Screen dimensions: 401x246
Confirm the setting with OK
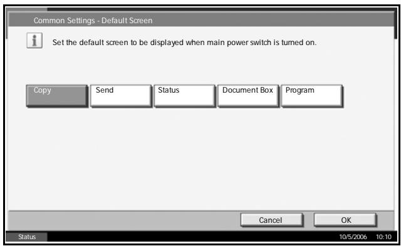(x=345, y=220)
